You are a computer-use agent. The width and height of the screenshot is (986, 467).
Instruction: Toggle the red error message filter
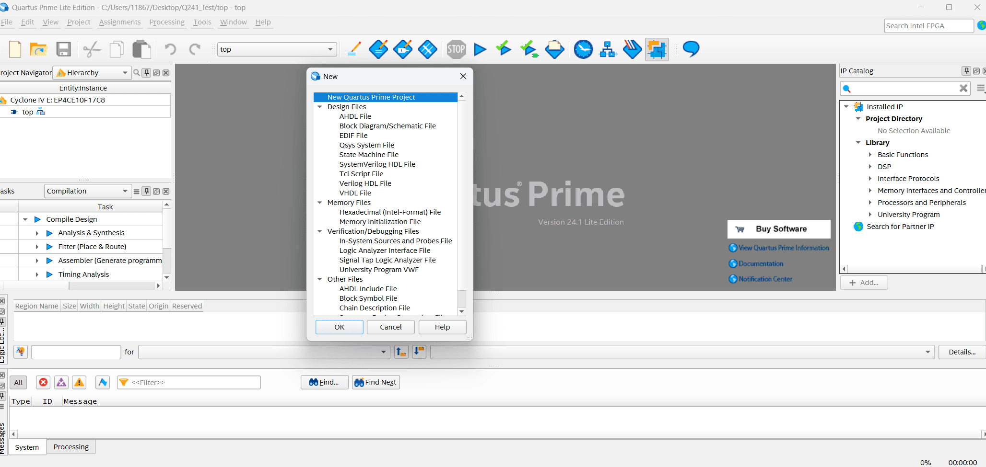43,382
